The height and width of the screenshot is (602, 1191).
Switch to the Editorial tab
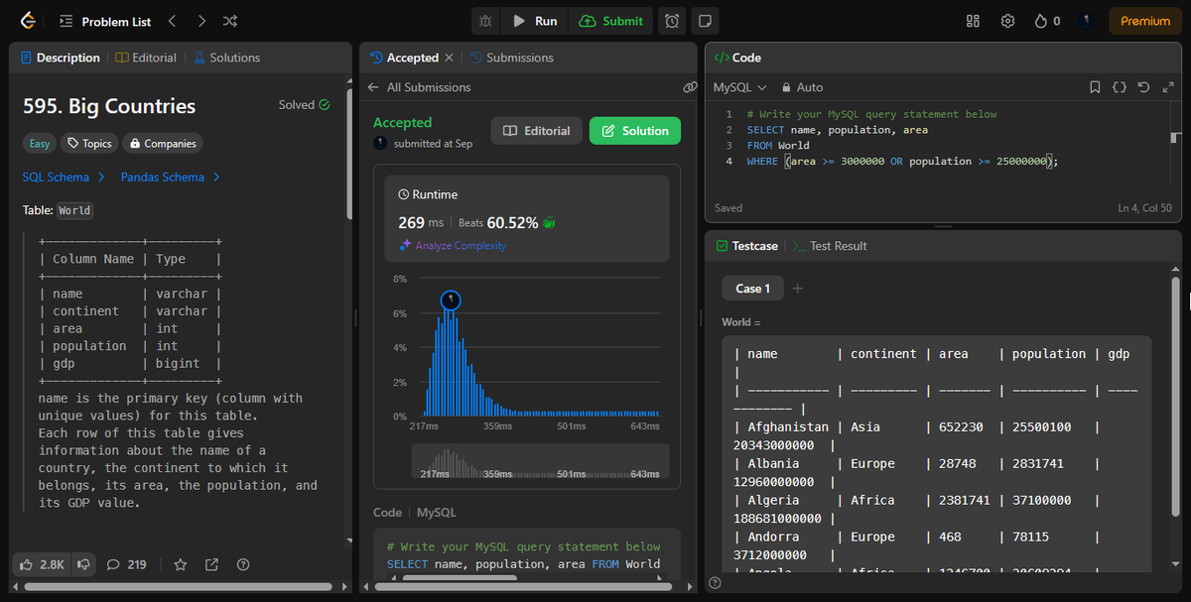point(146,58)
